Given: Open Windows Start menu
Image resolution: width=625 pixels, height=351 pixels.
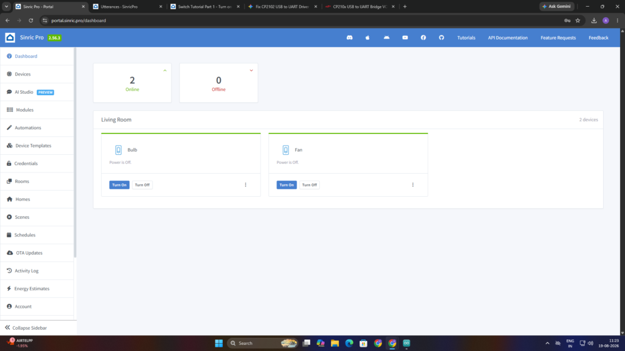Looking at the screenshot, I should coord(219,343).
